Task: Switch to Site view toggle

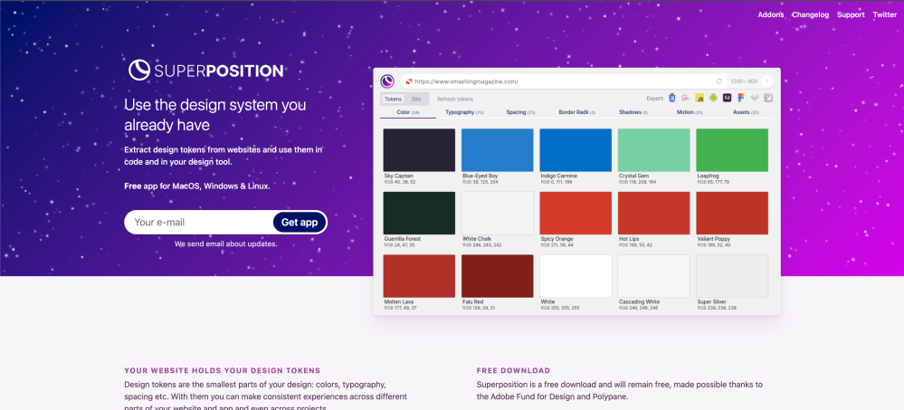Action: click(x=416, y=100)
